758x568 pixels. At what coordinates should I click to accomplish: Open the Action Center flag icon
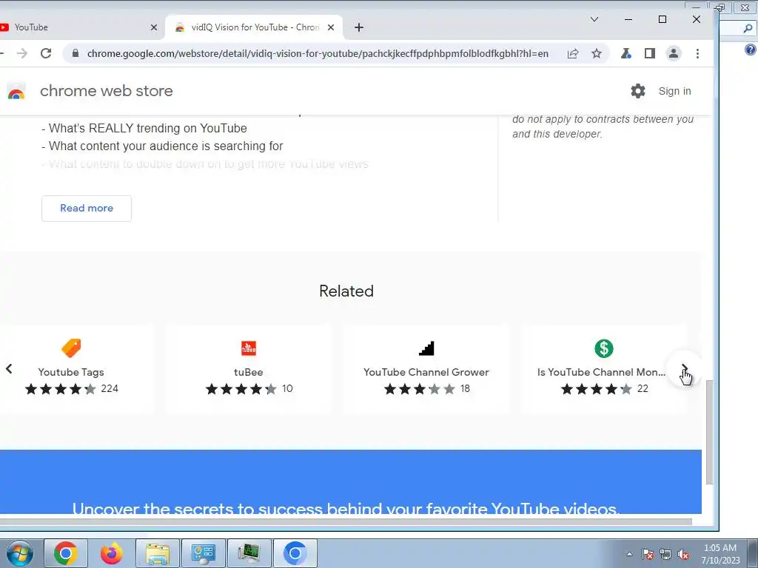648,554
